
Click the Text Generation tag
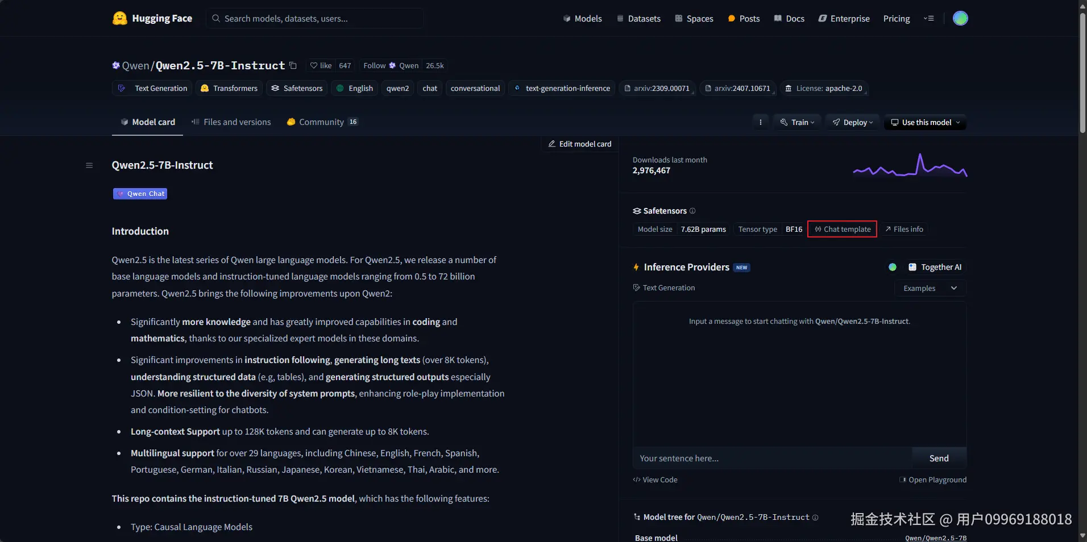[x=152, y=88]
